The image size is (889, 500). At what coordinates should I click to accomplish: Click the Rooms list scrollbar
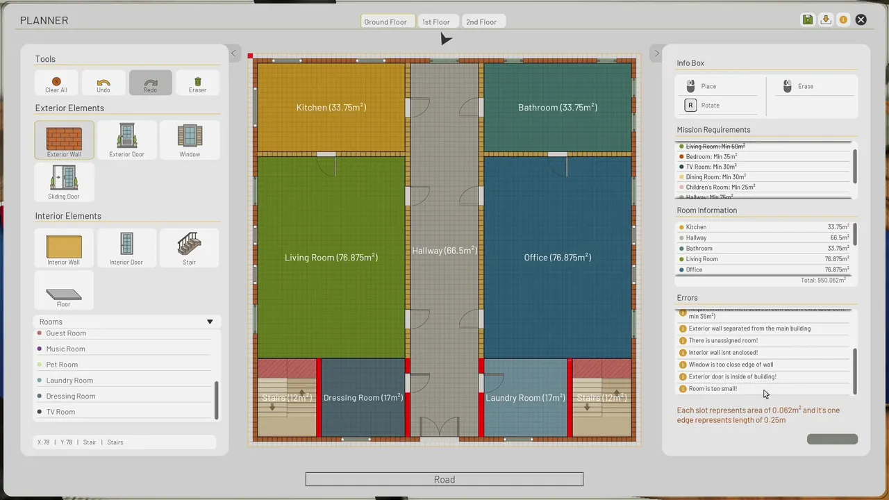(217, 401)
